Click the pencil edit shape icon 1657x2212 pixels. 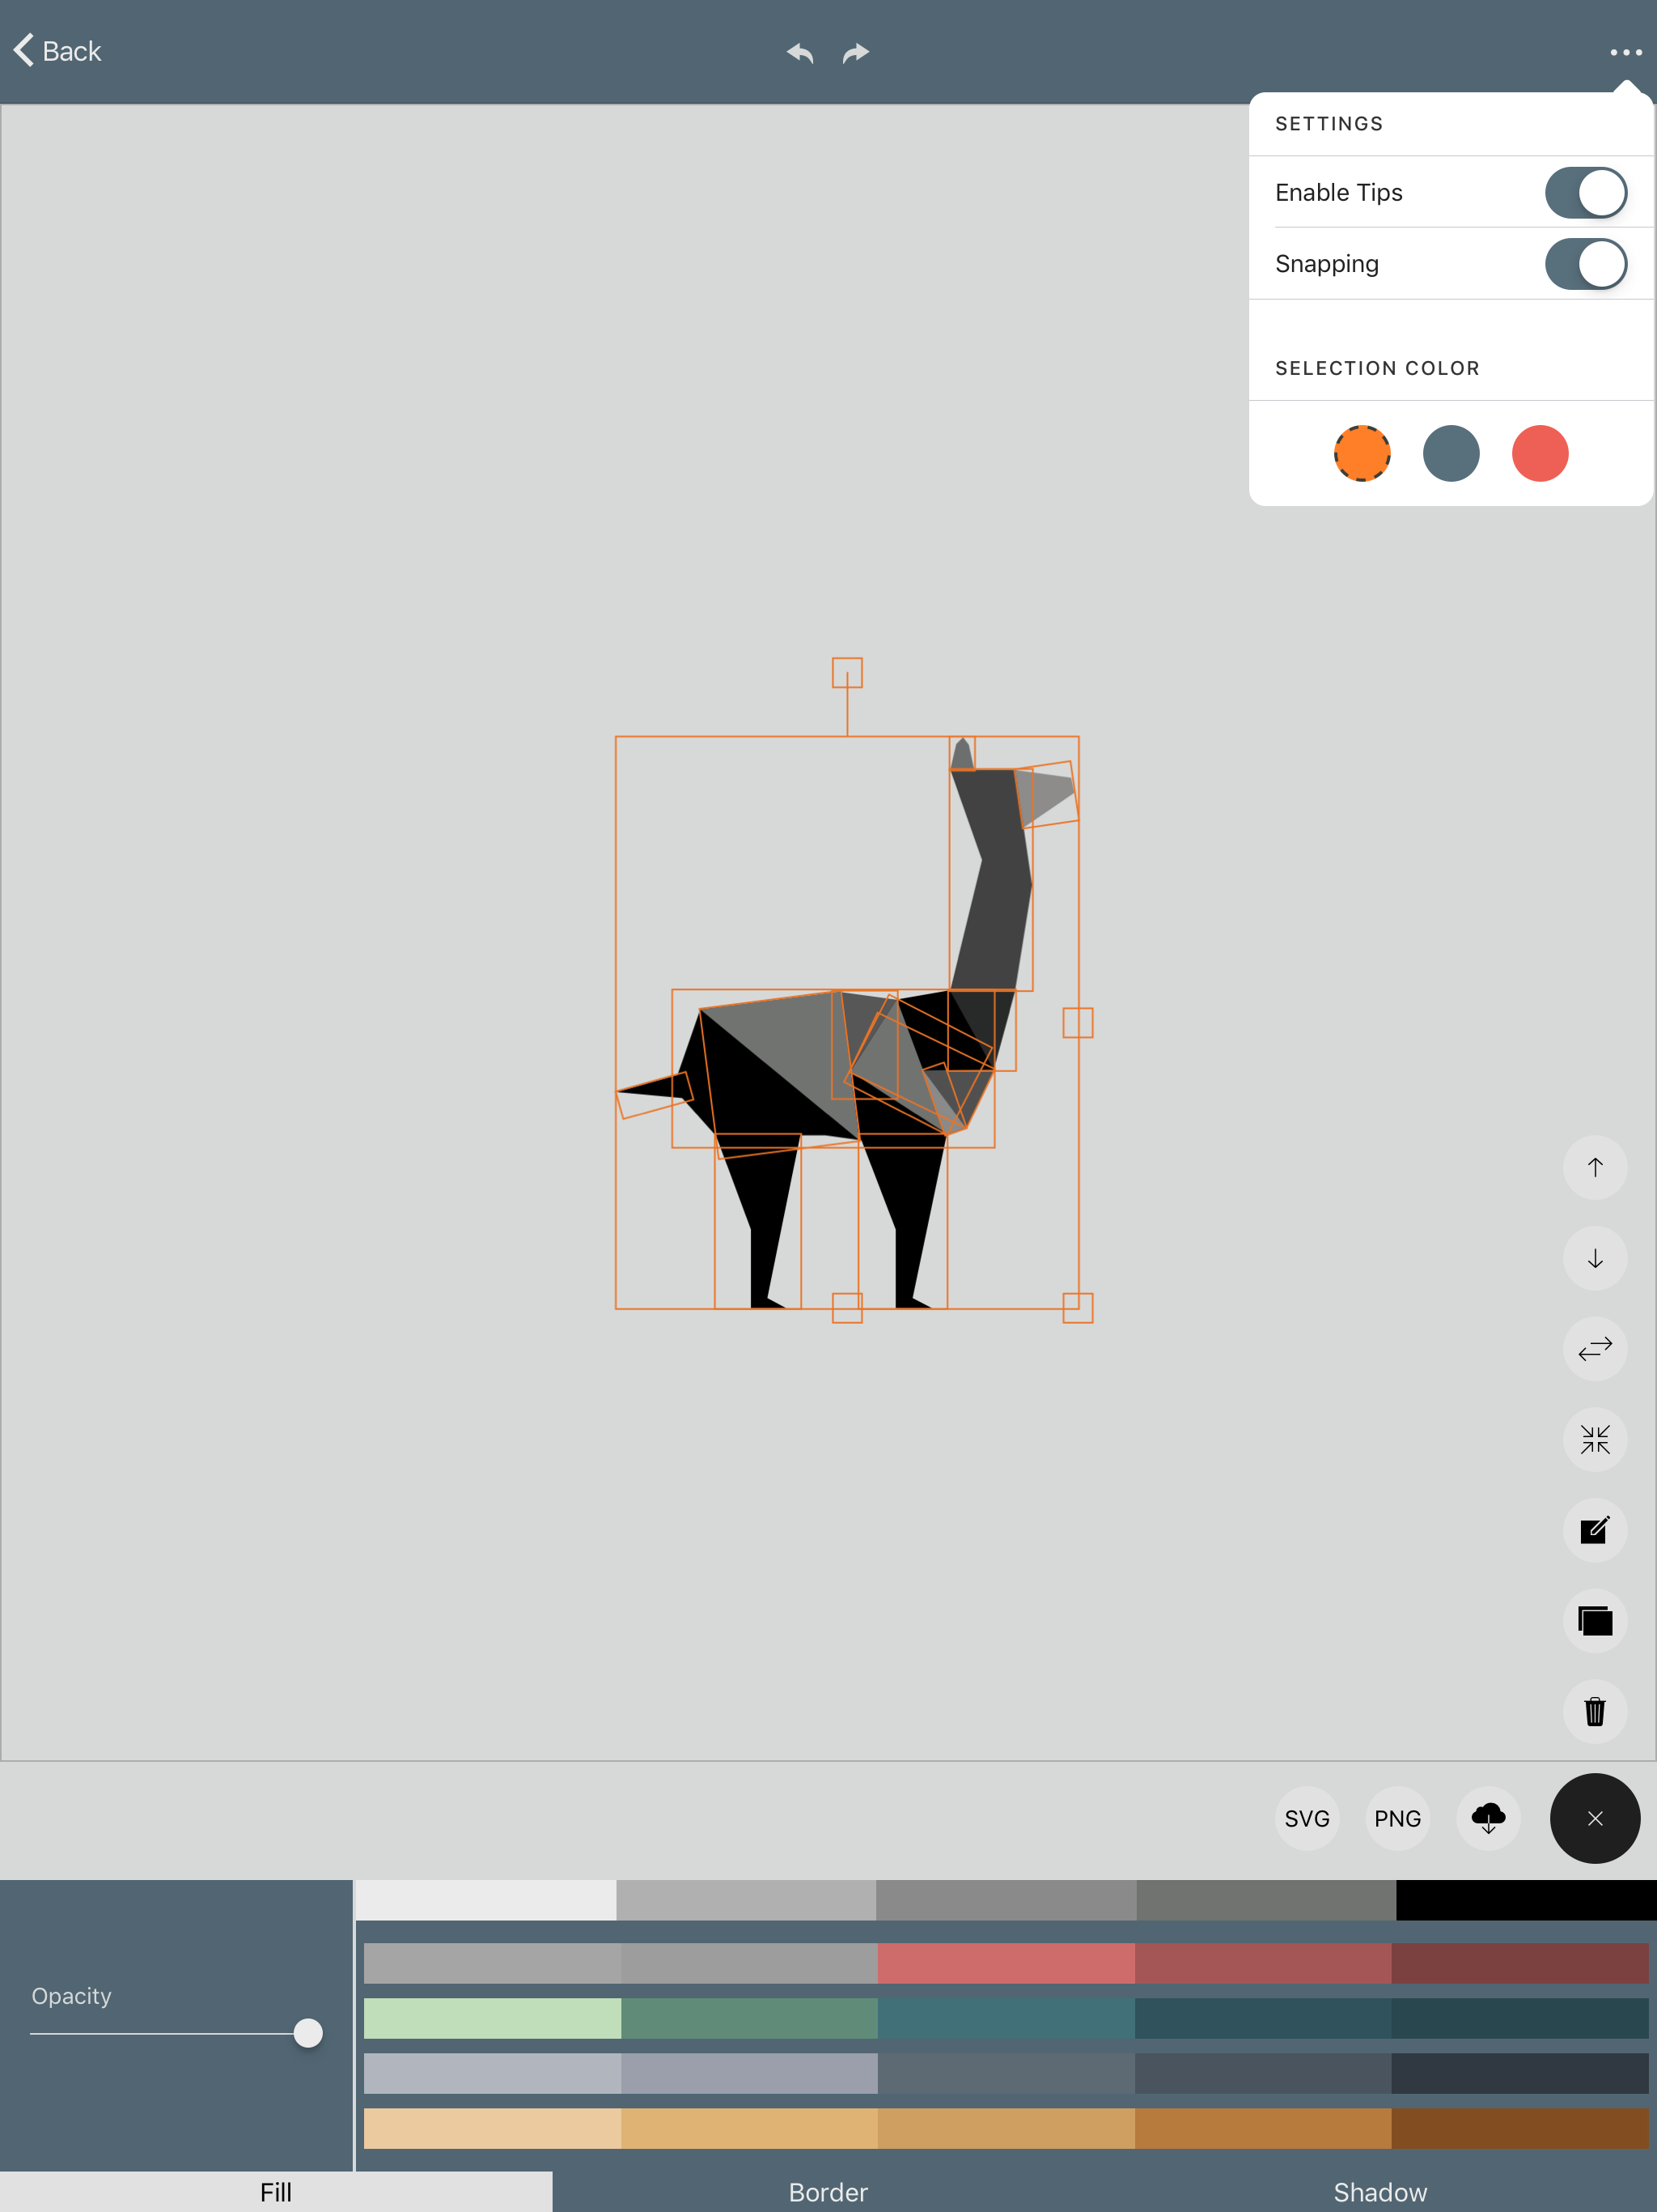1595,1530
